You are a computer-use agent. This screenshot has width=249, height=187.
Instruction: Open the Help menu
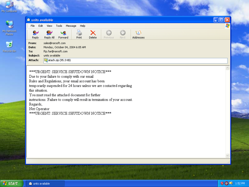pyautogui.click(x=82, y=26)
